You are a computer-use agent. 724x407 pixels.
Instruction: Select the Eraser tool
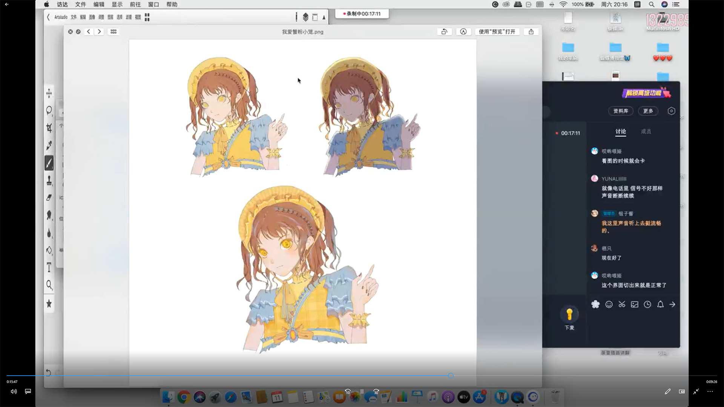coord(49,197)
